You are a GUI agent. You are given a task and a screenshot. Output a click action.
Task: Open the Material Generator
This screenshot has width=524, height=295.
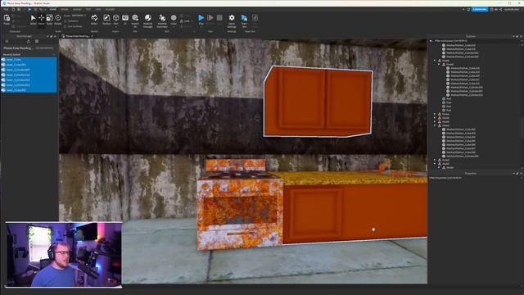tap(162, 20)
